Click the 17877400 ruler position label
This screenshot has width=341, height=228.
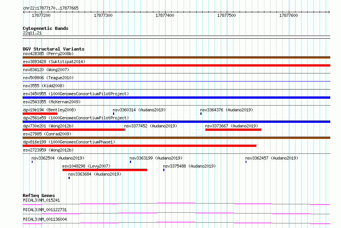pyautogui.click(x=165, y=15)
